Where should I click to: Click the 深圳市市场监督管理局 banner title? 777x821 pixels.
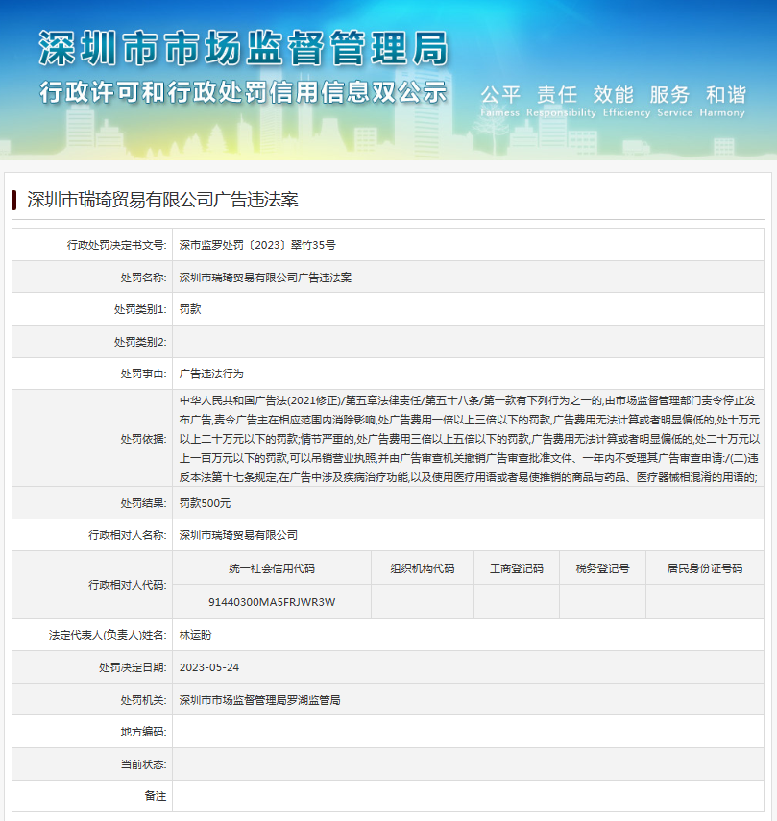point(242,48)
